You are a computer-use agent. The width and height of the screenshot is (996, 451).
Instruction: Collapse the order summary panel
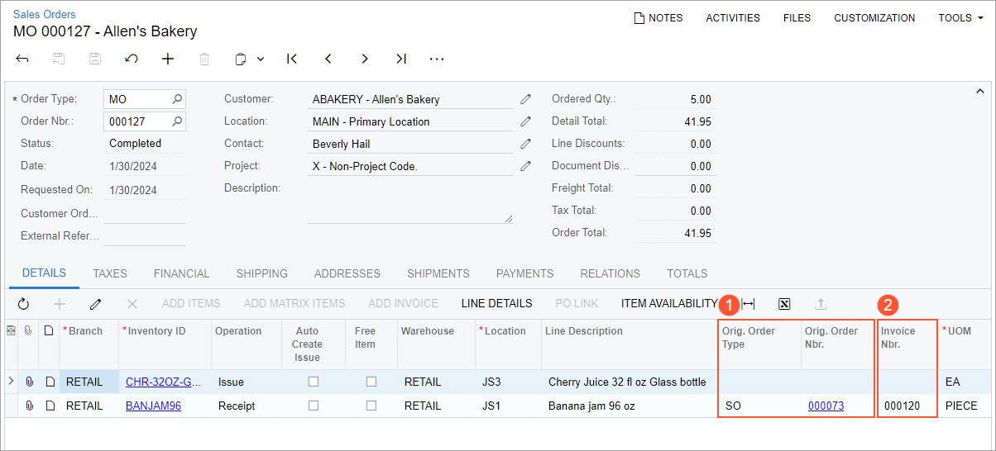[981, 91]
